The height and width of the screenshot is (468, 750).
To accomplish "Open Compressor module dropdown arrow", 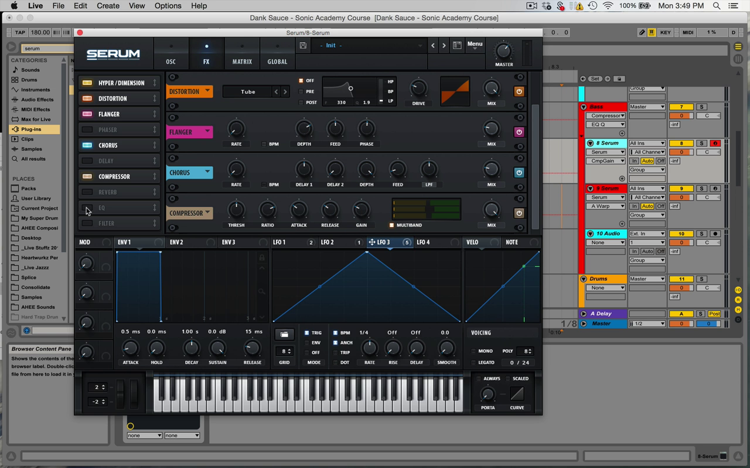I will pyautogui.click(x=207, y=213).
